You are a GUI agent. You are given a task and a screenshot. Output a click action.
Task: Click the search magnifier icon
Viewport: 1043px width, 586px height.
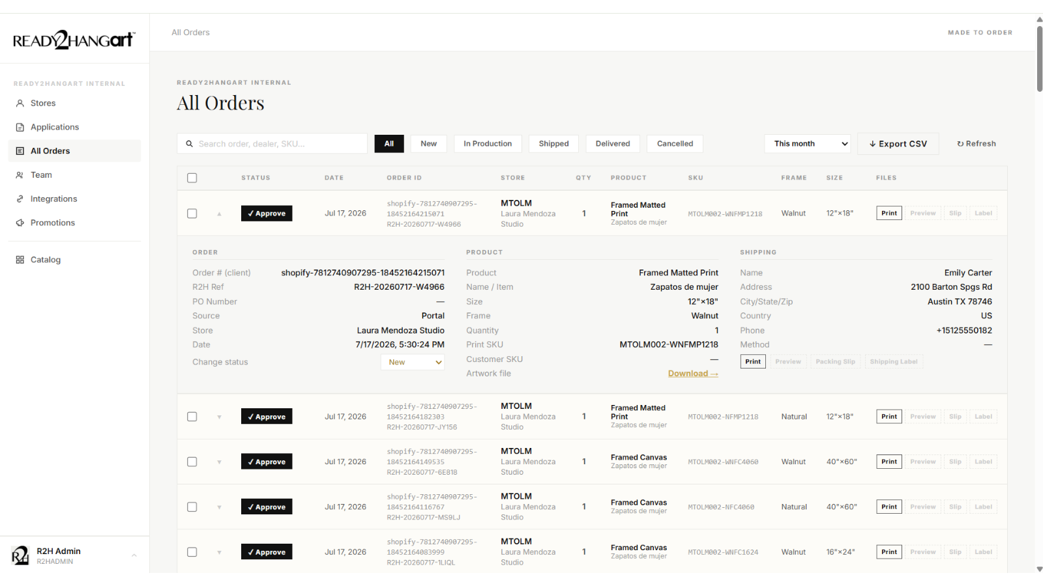[x=189, y=144]
